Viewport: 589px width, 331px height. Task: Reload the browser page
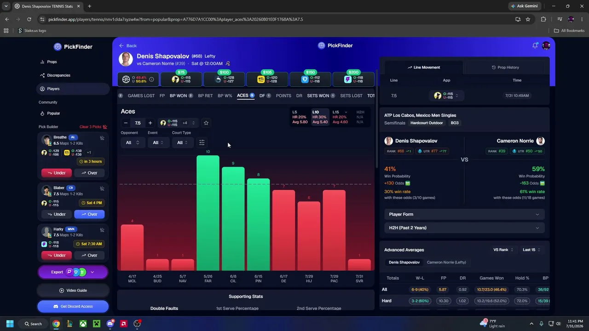29,19
